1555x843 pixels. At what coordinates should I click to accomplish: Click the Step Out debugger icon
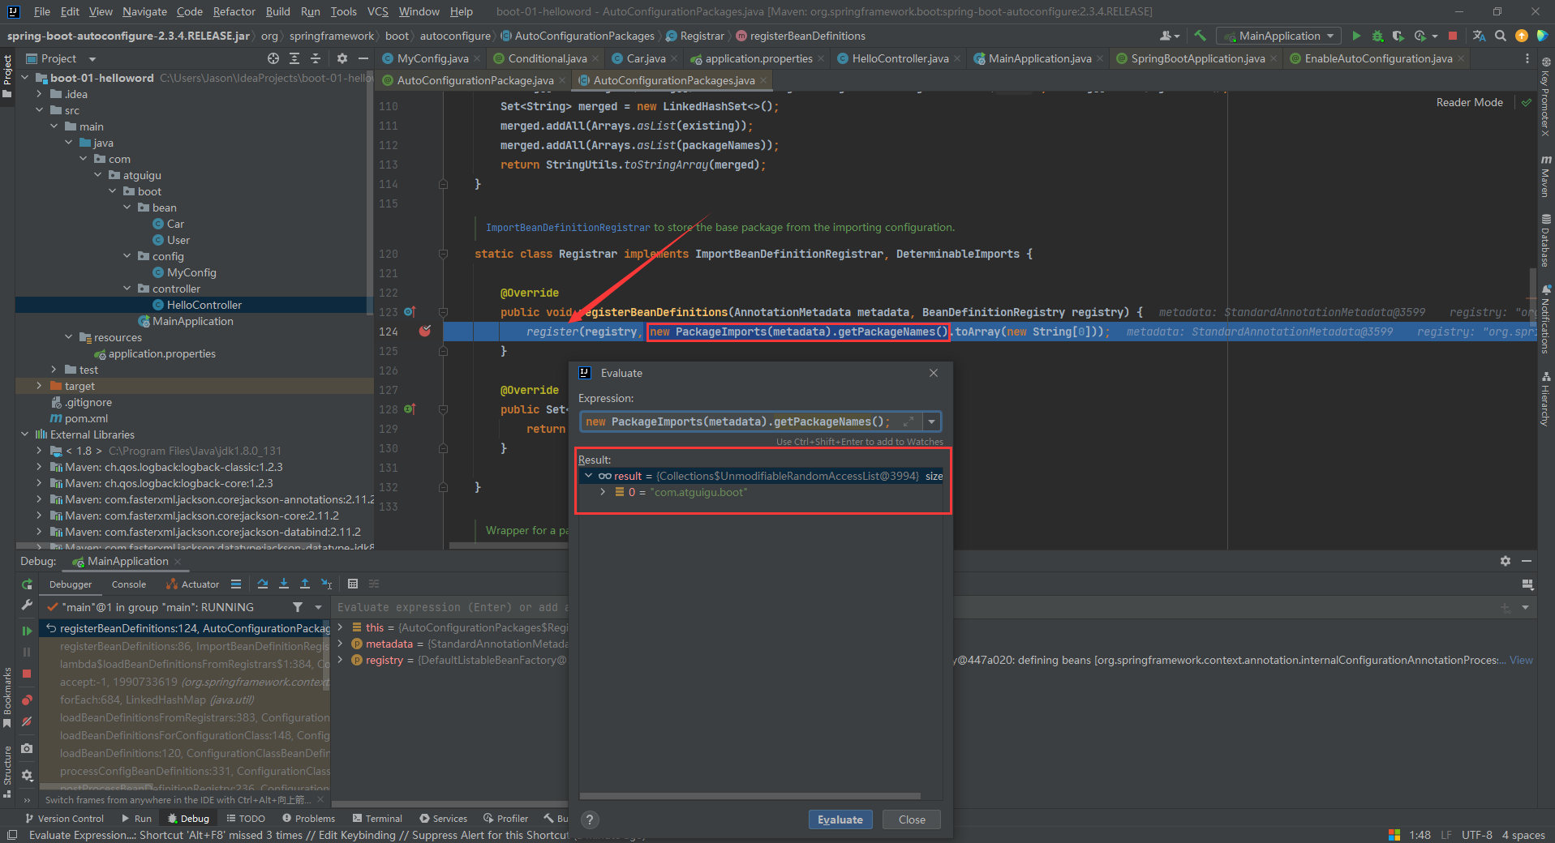[305, 584]
